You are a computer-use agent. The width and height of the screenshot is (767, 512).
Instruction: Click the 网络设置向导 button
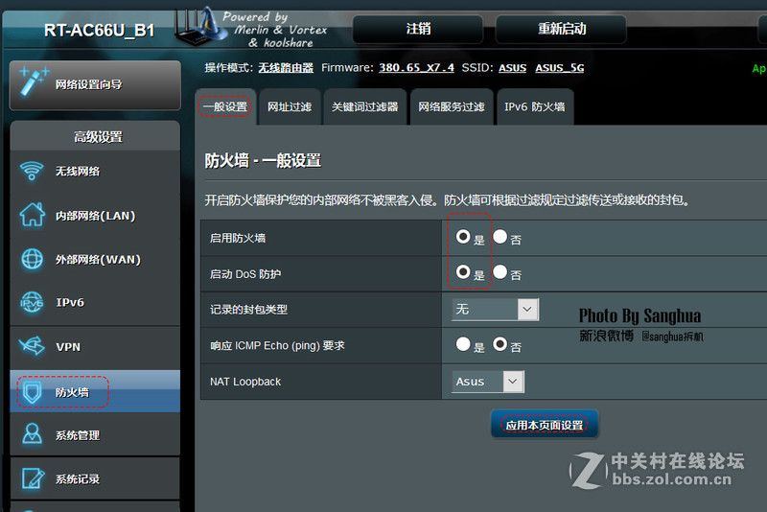(x=95, y=84)
